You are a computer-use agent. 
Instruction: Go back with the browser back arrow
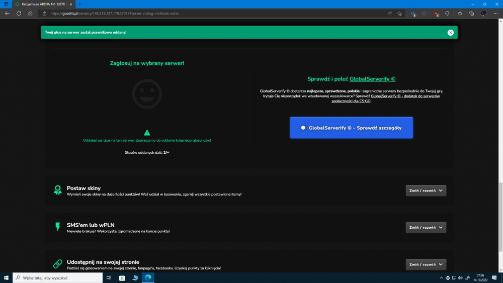(x=7, y=14)
